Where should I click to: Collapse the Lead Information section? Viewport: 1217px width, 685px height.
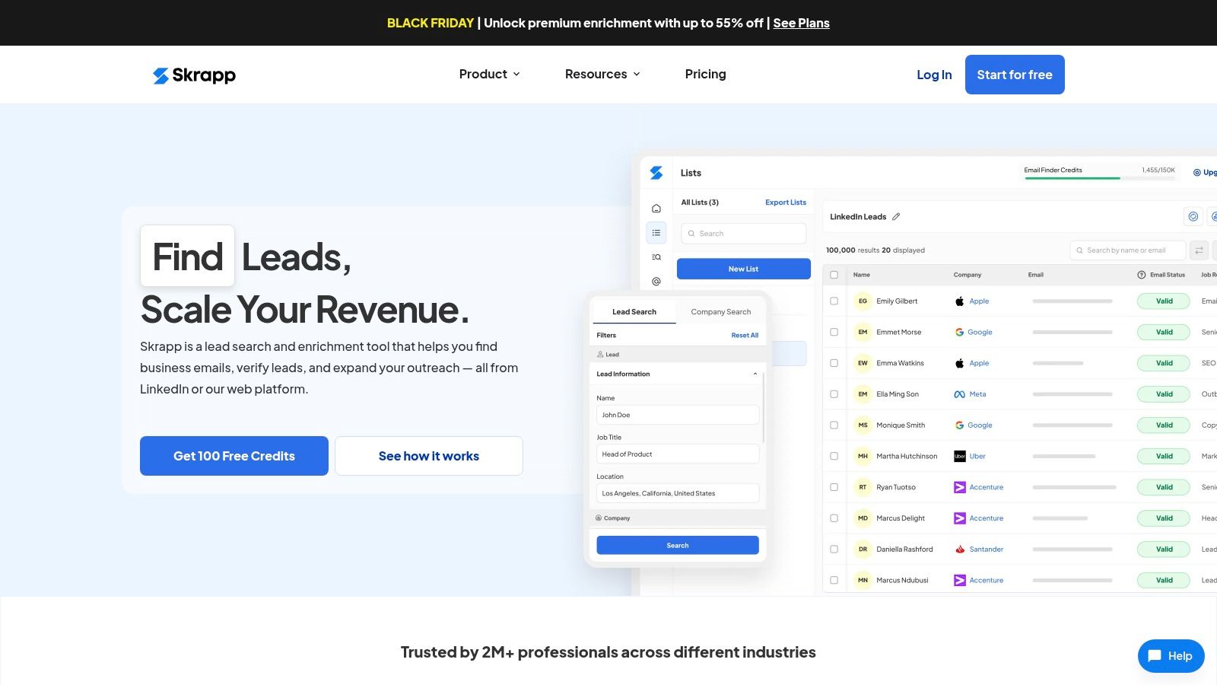[755, 374]
